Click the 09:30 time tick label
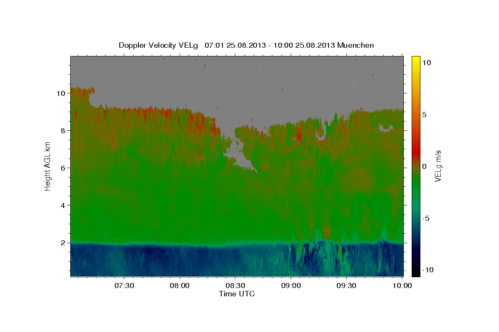This screenshot has width=499, height=332. [x=346, y=286]
